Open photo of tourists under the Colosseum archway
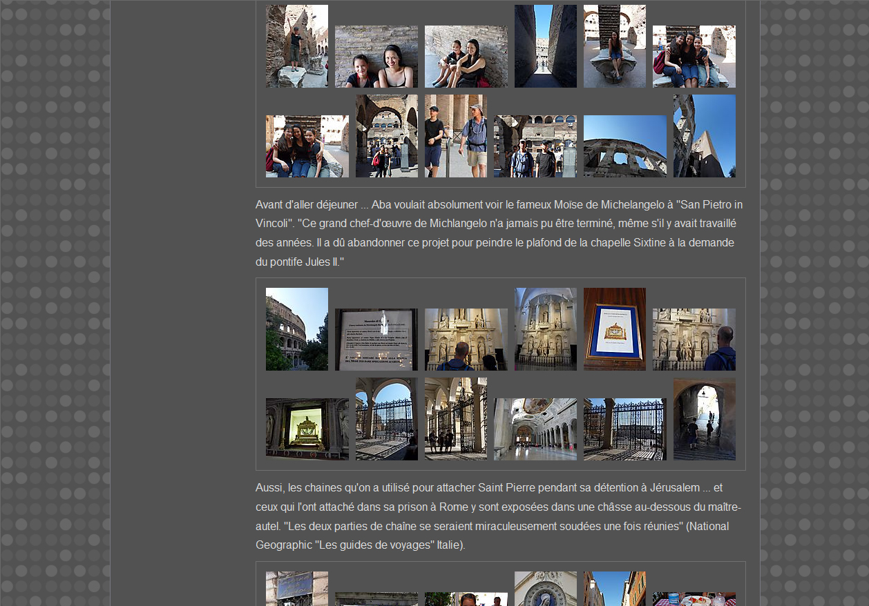The height and width of the screenshot is (606, 869). pos(387,136)
